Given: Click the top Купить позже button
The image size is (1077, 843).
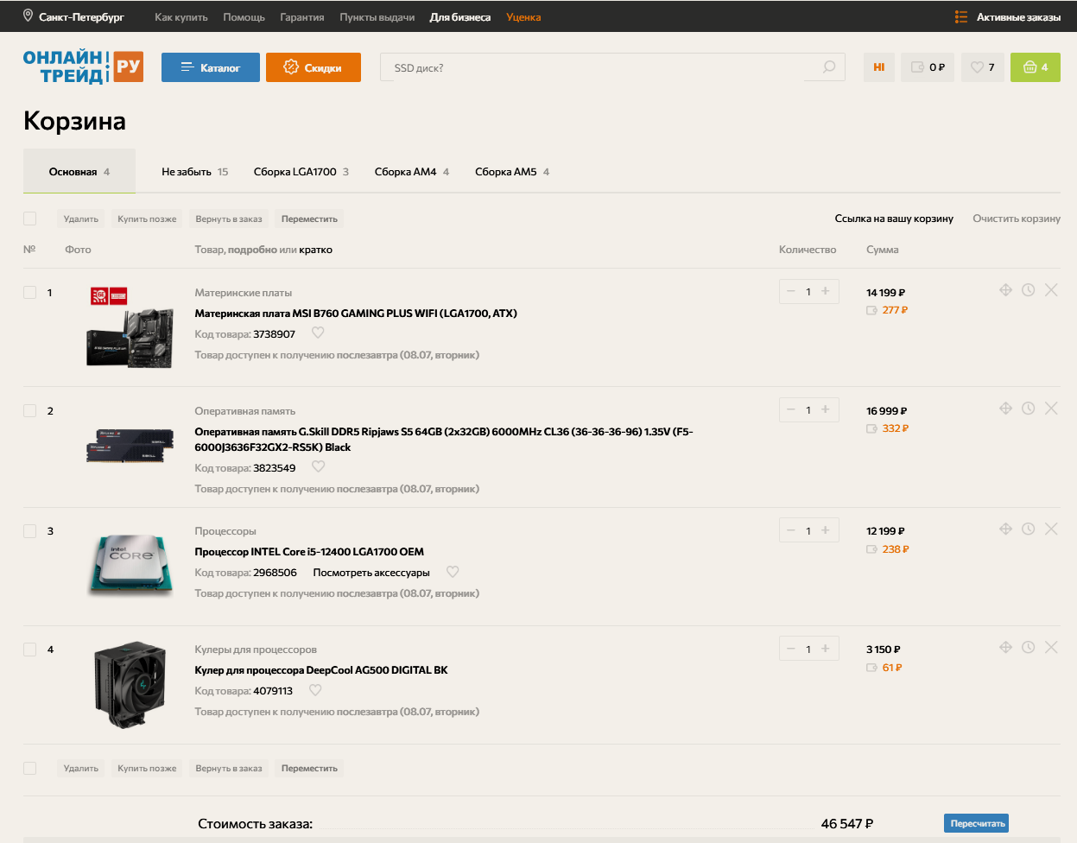Looking at the screenshot, I should 147,219.
